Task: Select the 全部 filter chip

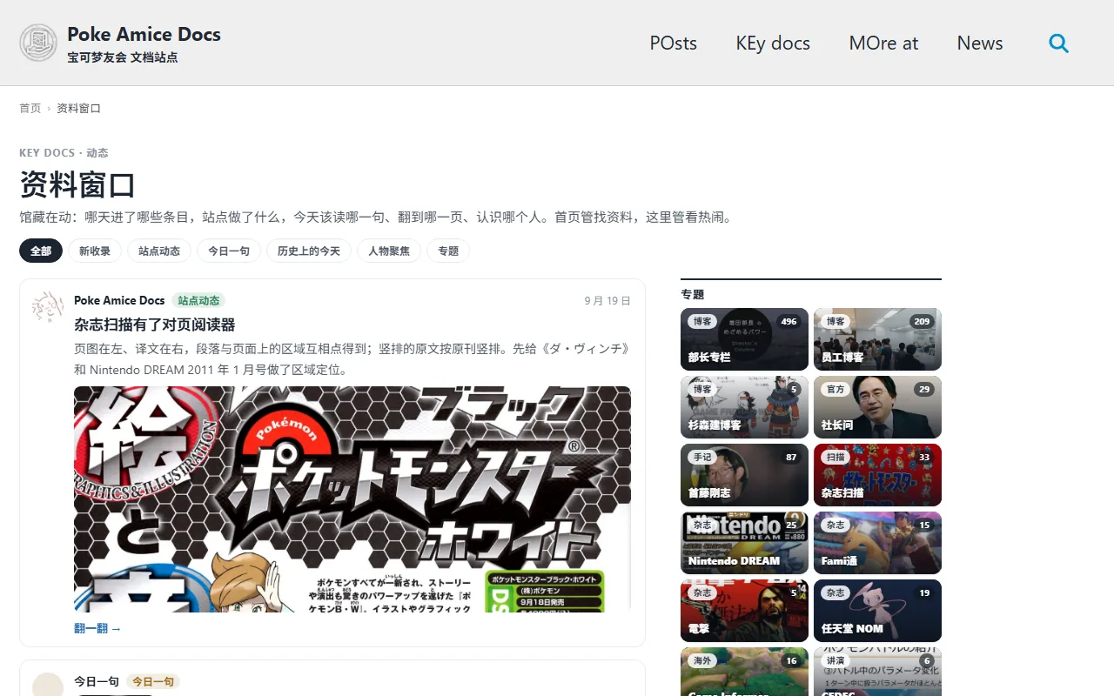Action: click(41, 251)
